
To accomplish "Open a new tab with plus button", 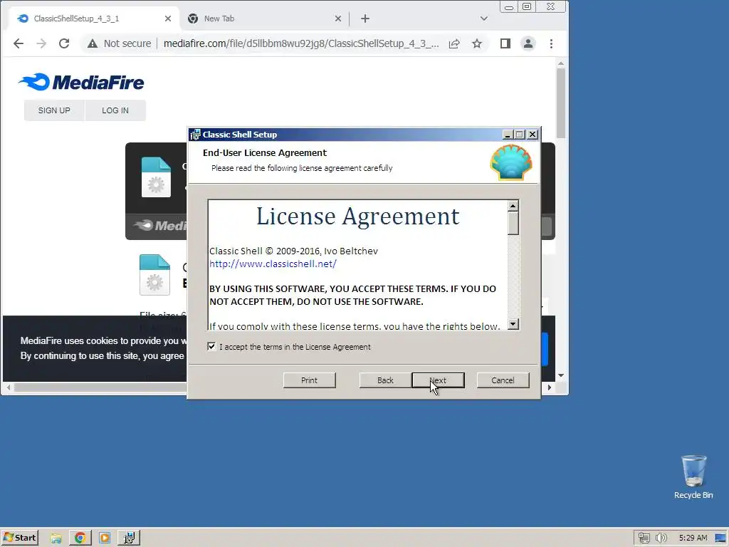I will pyautogui.click(x=365, y=19).
